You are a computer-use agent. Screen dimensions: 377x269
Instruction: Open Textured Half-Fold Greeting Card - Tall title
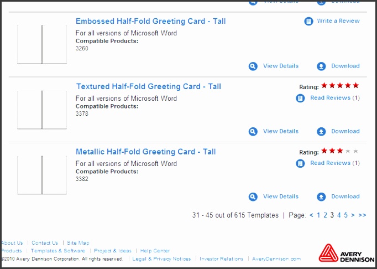pos(149,86)
